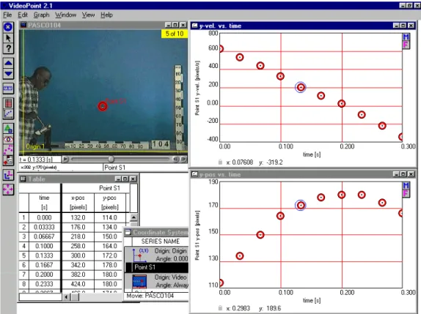Select the blue circle point-marking tool
421x314 pixels.
point(8,27)
